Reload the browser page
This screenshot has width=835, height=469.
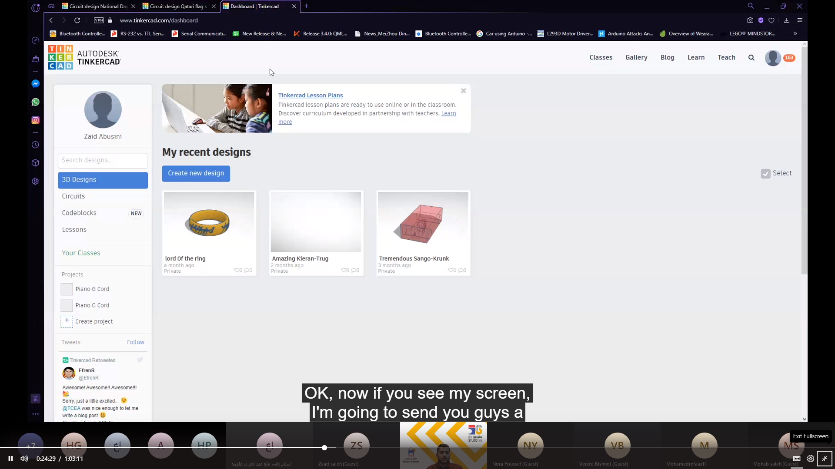click(x=77, y=20)
